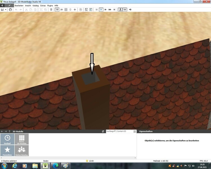This screenshot has width=211, height=169.
Task: Click the pencil edit tab at top left
Action: point(10,6)
